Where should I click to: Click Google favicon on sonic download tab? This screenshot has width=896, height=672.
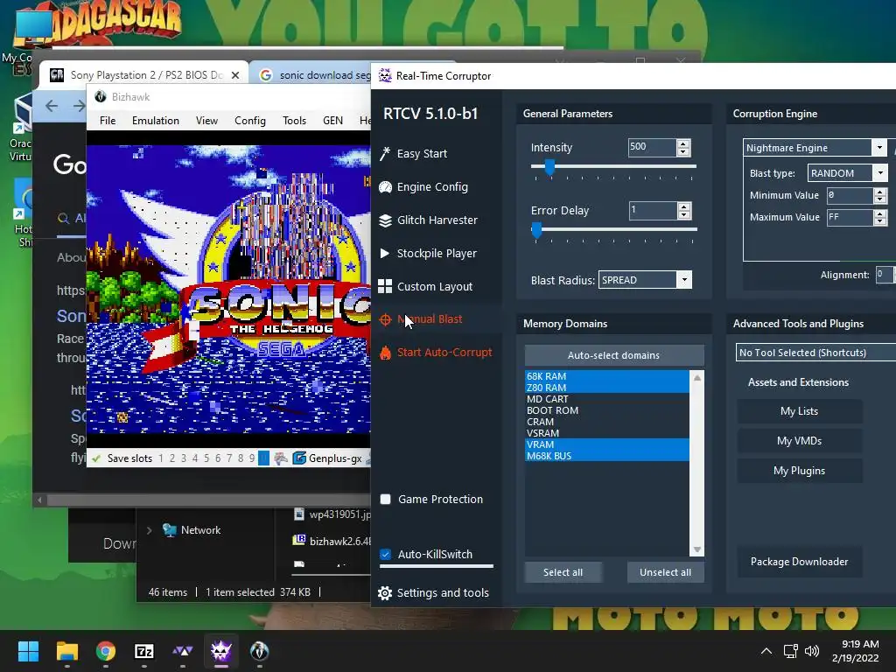point(266,75)
